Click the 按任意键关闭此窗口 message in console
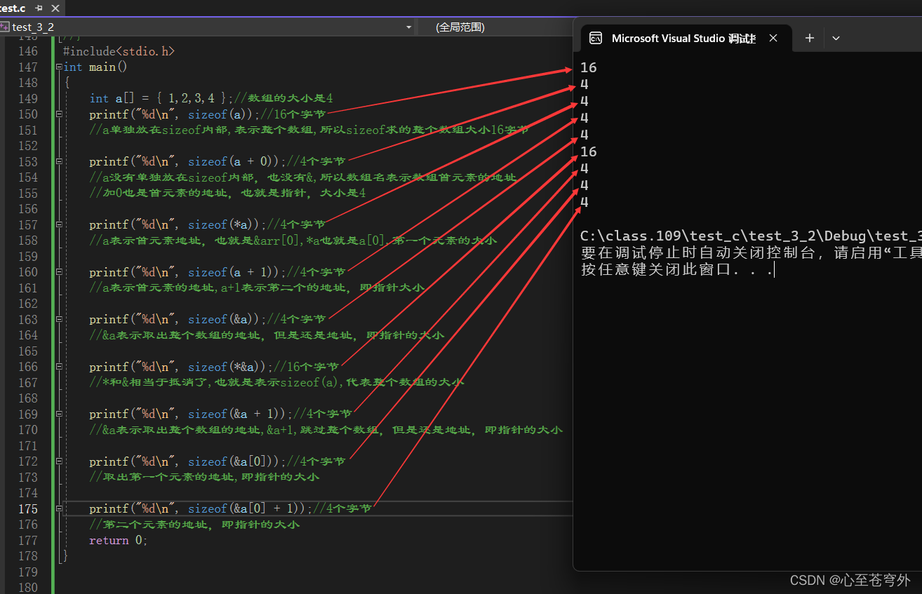 [677, 270]
